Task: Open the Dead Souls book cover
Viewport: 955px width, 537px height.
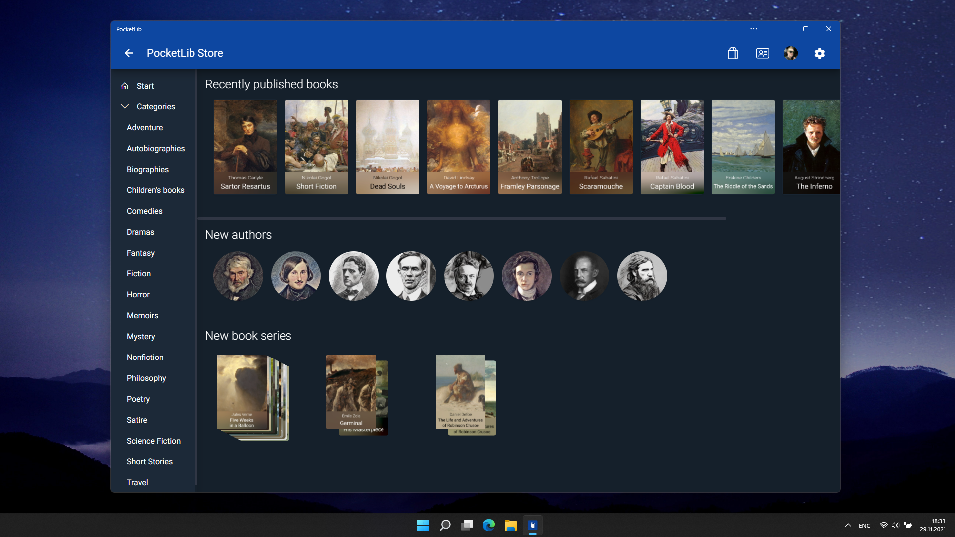Action: (387, 147)
